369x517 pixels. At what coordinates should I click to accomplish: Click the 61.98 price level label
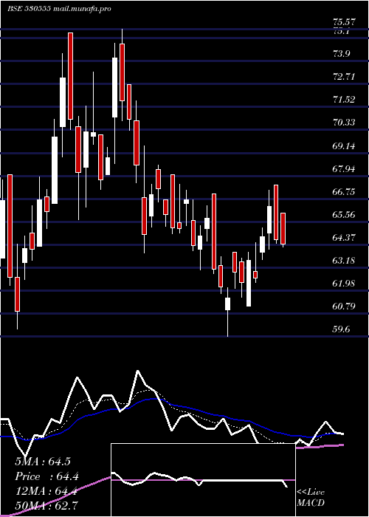(344, 283)
